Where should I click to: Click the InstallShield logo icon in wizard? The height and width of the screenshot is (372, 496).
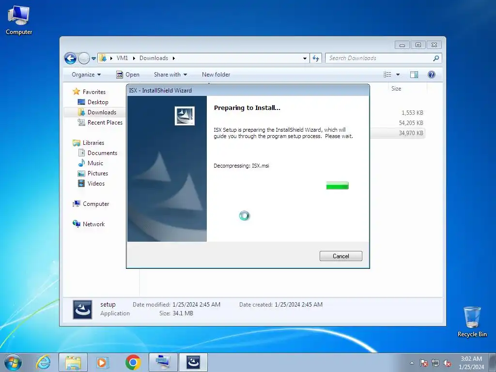click(x=185, y=116)
